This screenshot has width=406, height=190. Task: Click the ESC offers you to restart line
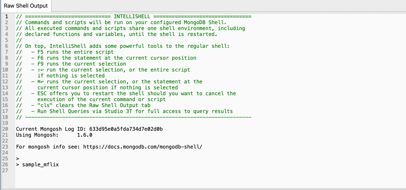point(126,93)
